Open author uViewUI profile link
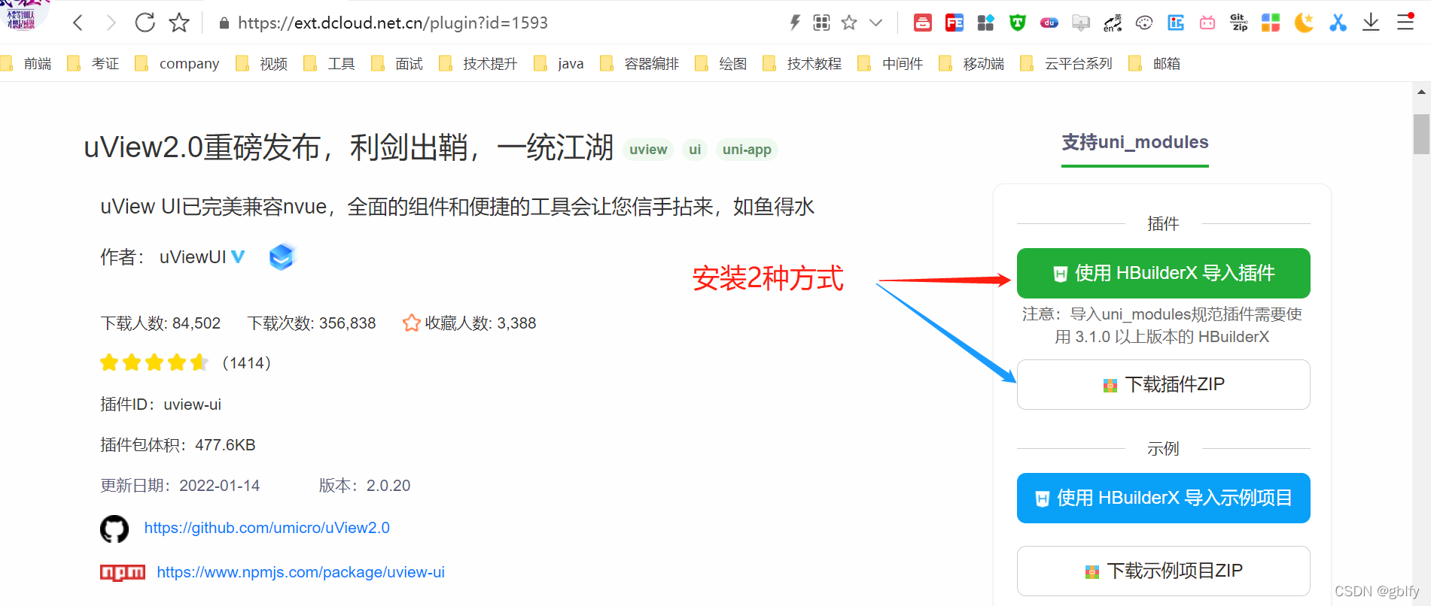 (x=193, y=257)
